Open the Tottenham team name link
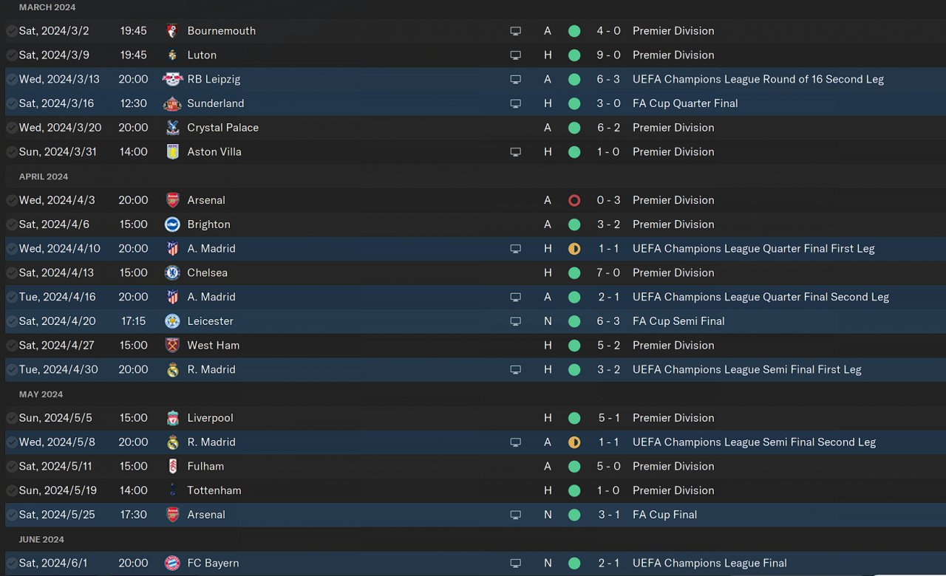This screenshot has width=946, height=576. point(214,490)
